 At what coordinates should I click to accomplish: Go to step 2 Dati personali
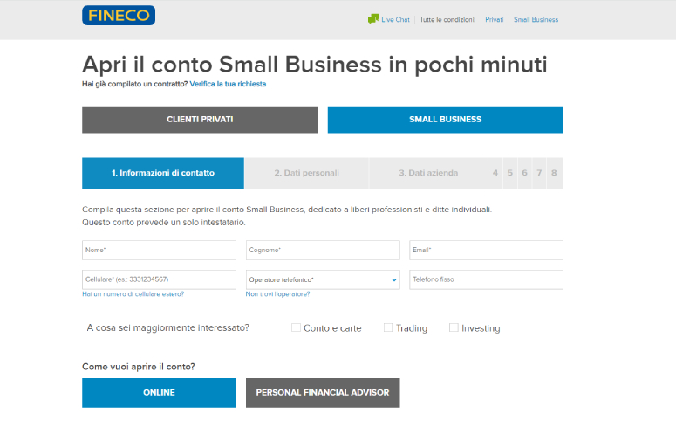[x=306, y=173]
